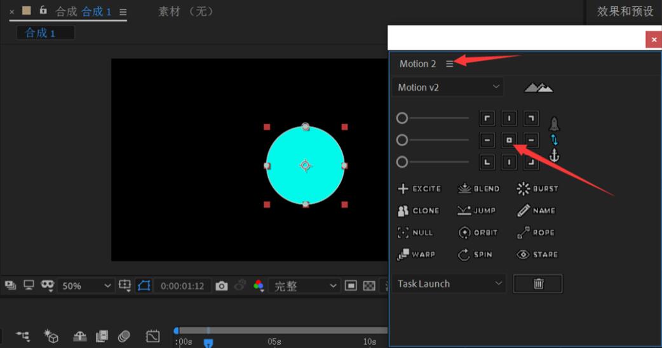Toggle mask and shape path visibility

click(144, 286)
